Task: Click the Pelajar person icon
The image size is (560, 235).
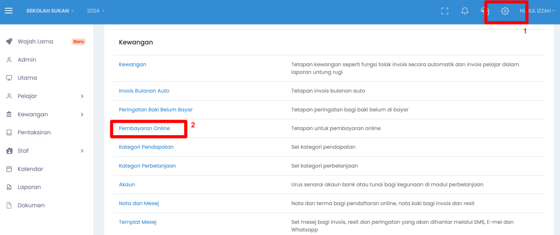Action: tap(9, 96)
